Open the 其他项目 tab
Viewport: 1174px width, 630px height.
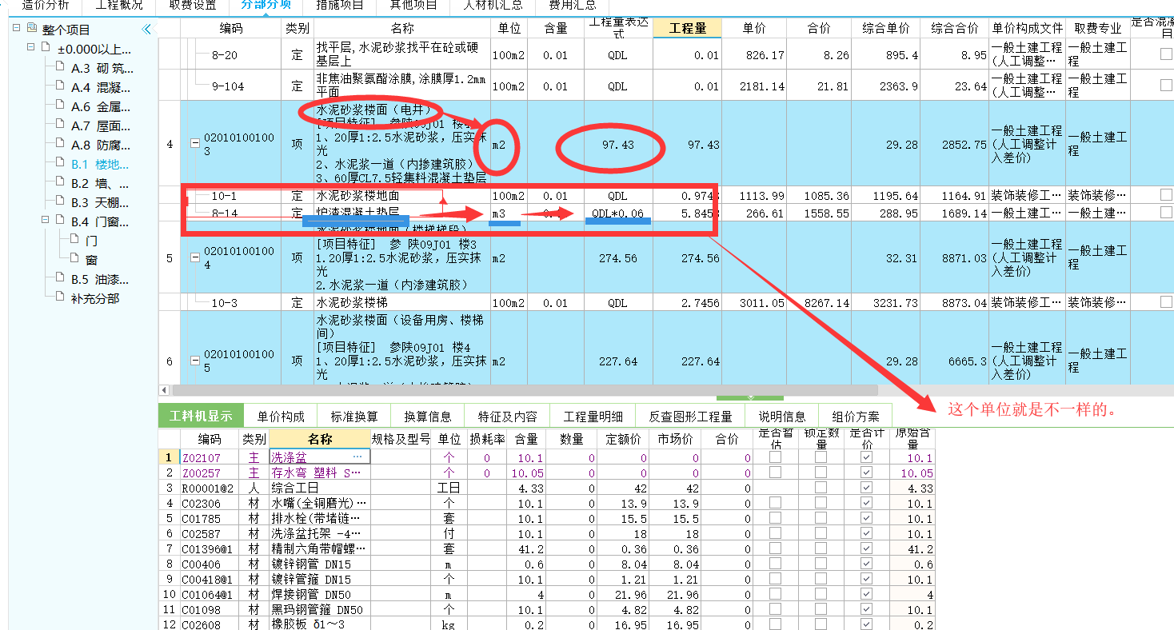coord(413,5)
